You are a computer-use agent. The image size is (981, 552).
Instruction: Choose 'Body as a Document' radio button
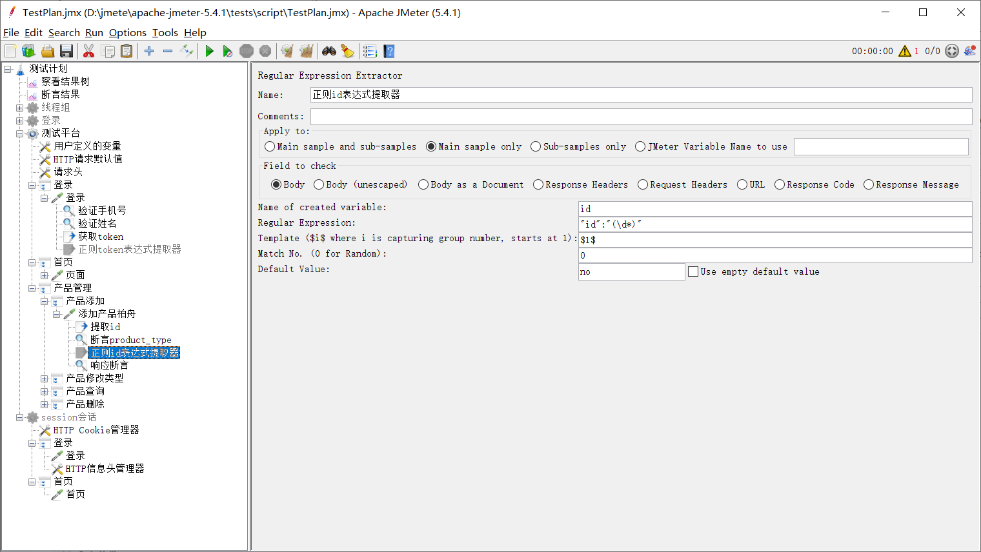click(x=423, y=184)
